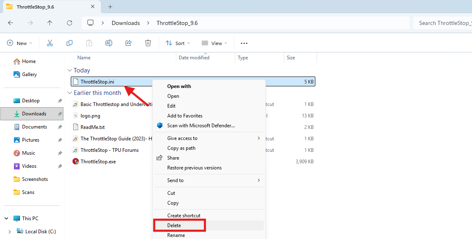Open Gallery in navigation pane
Viewport: 472px width, 239px height.
[25, 74]
